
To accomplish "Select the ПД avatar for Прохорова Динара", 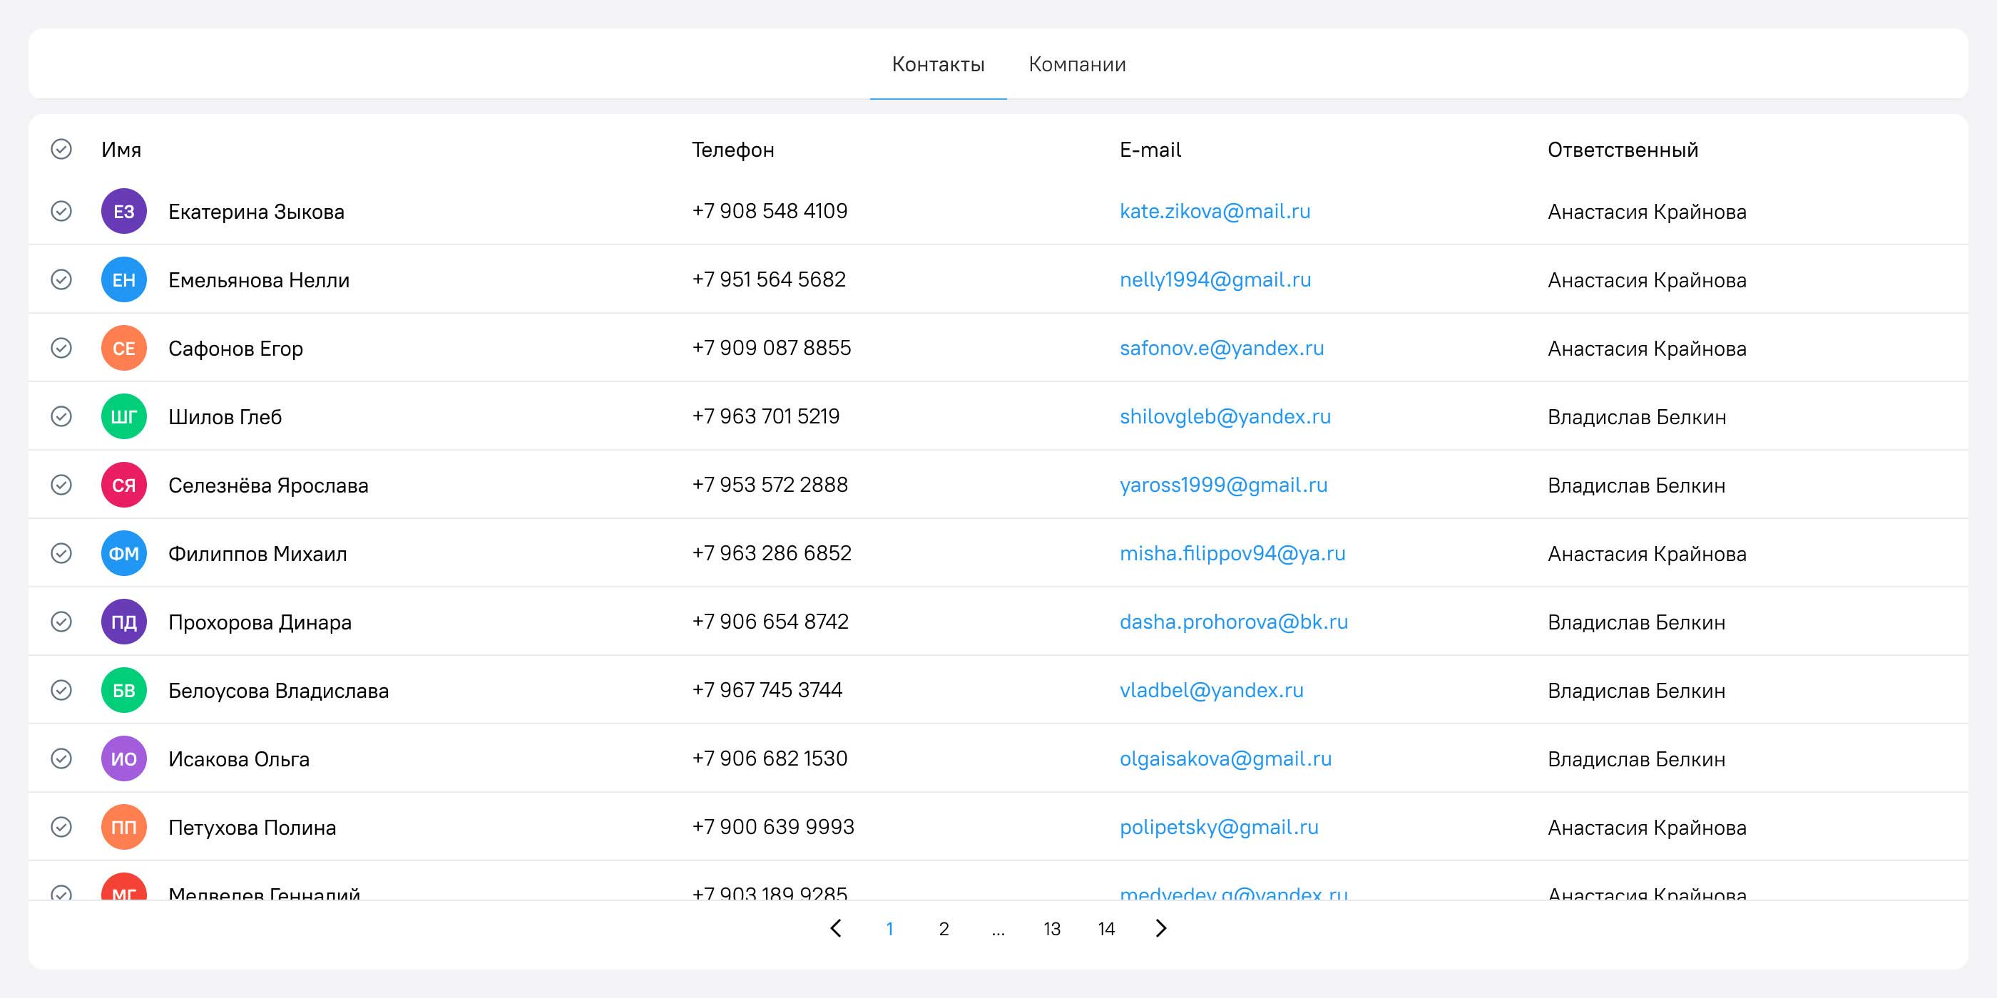I will coord(123,622).
